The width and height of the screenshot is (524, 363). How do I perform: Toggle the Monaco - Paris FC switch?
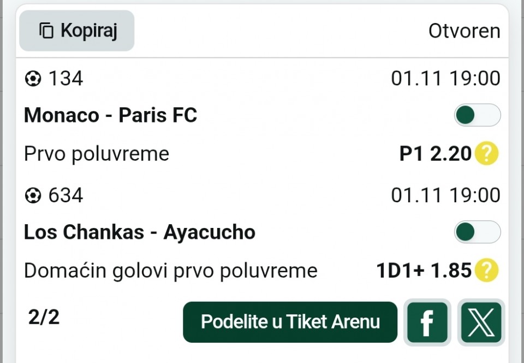pyautogui.click(x=477, y=115)
